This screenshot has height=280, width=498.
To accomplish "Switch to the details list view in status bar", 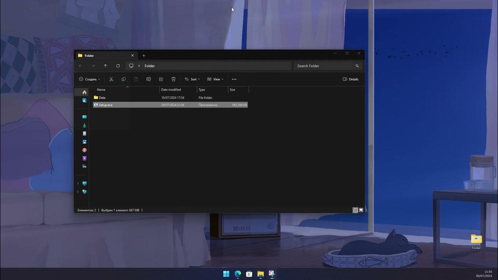I will pyautogui.click(x=355, y=210).
